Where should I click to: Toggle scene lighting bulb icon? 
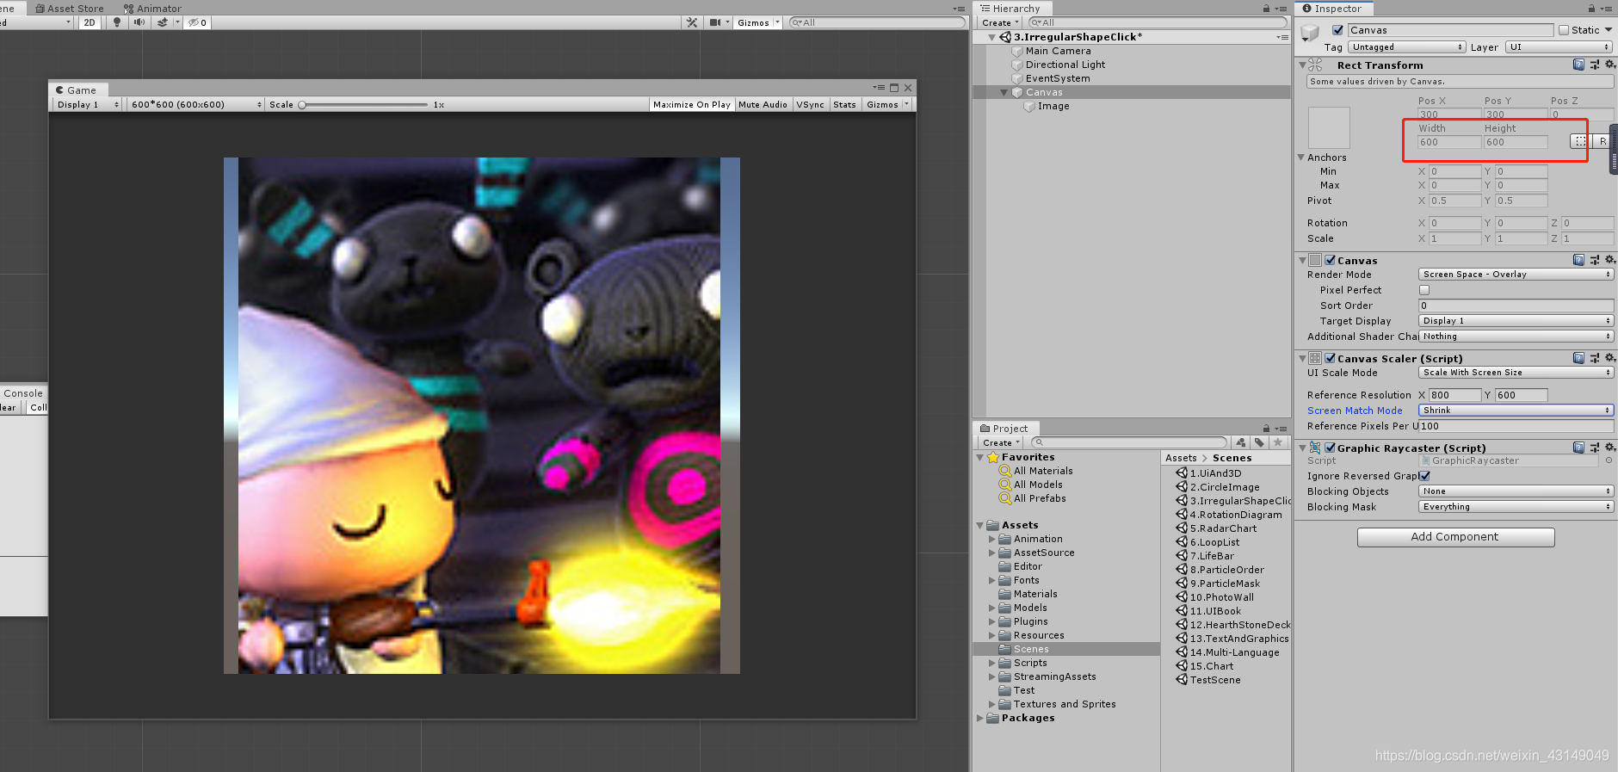pos(117,22)
